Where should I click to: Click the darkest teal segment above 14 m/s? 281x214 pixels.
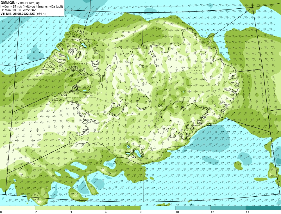(x=264, y=208)
